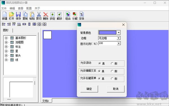Expand the 线 tree node
The image size is (169, 106).
[6, 60]
